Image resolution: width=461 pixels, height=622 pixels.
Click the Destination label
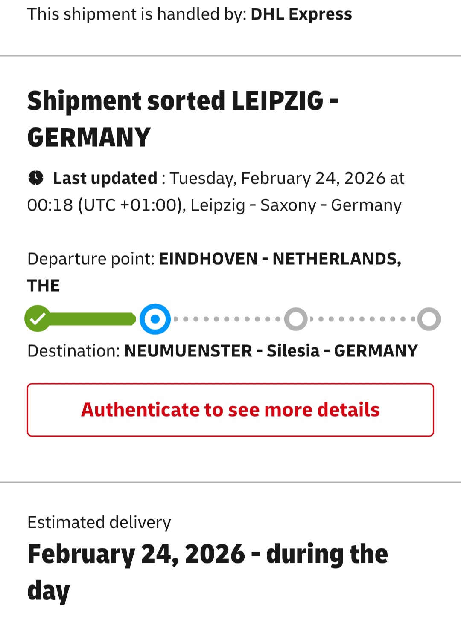pos(73,351)
